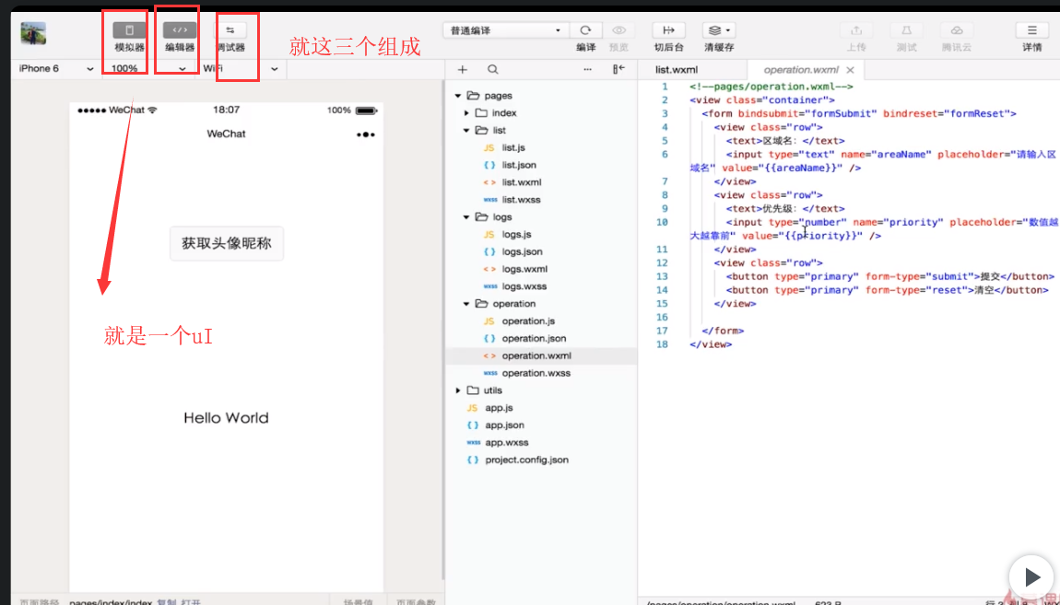1060x605 pixels.
Task: Open the 100% zoom level dropdown
Action: [148, 68]
